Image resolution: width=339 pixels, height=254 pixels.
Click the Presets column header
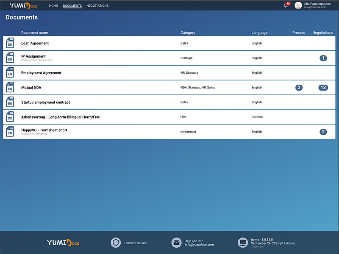[298, 33]
